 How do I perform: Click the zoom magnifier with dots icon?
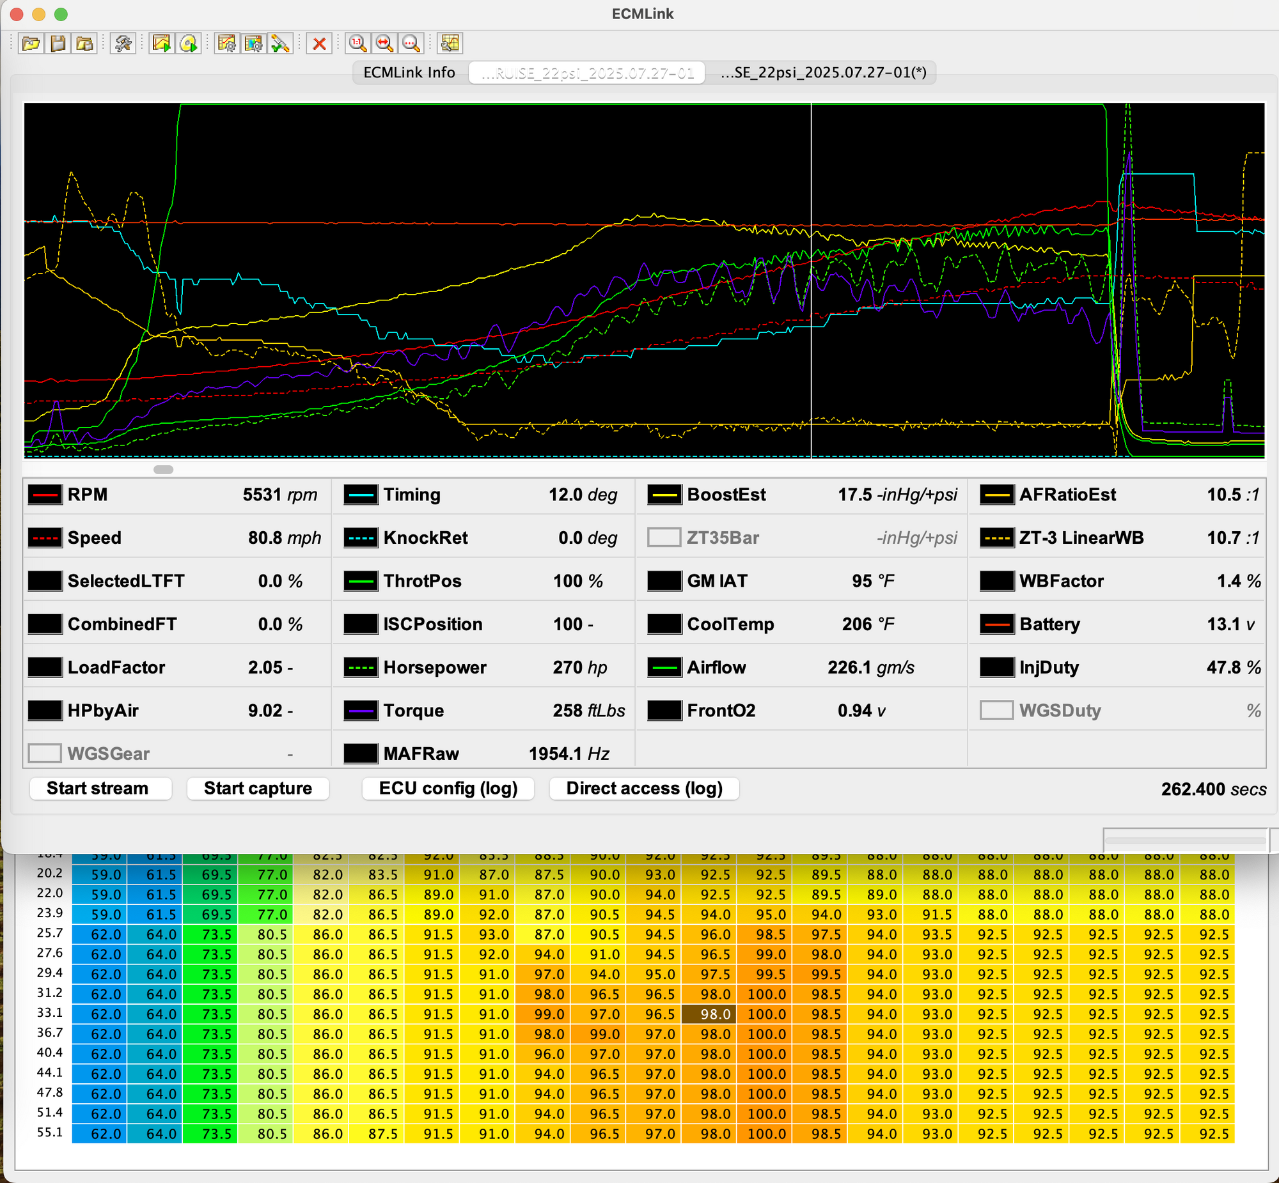411,43
